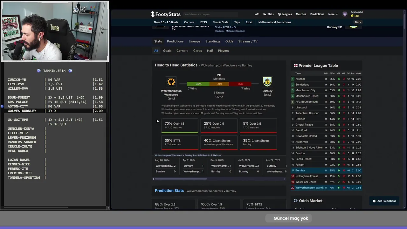The height and width of the screenshot is (229, 407).
Task: Switch to the Odds tab
Action: coord(229,41)
